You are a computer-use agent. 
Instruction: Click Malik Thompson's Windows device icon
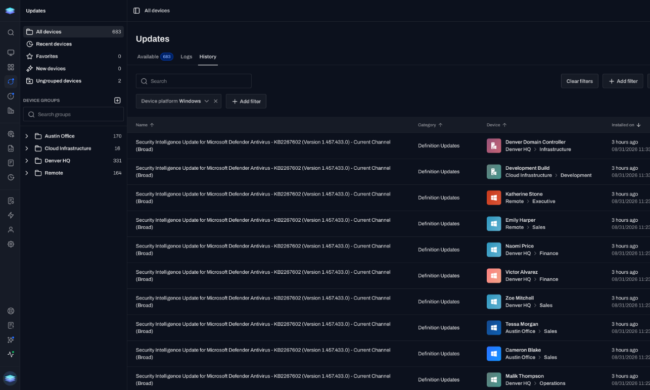click(494, 379)
